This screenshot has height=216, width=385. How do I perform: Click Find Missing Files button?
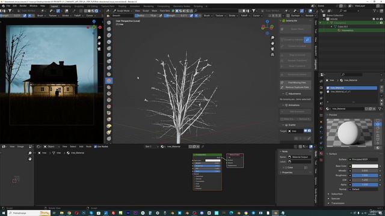tap(295, 83)
